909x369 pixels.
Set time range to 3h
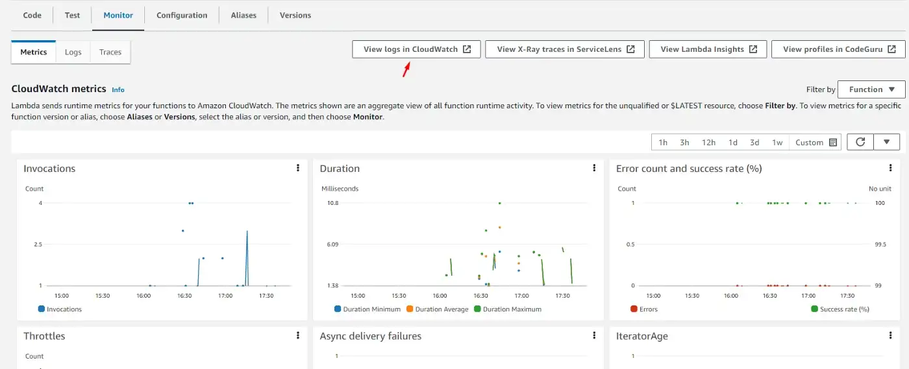[685, 143]
